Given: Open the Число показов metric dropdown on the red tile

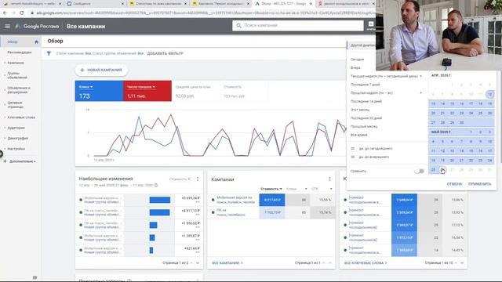Looking at the screenshot, I should [141, 87].
